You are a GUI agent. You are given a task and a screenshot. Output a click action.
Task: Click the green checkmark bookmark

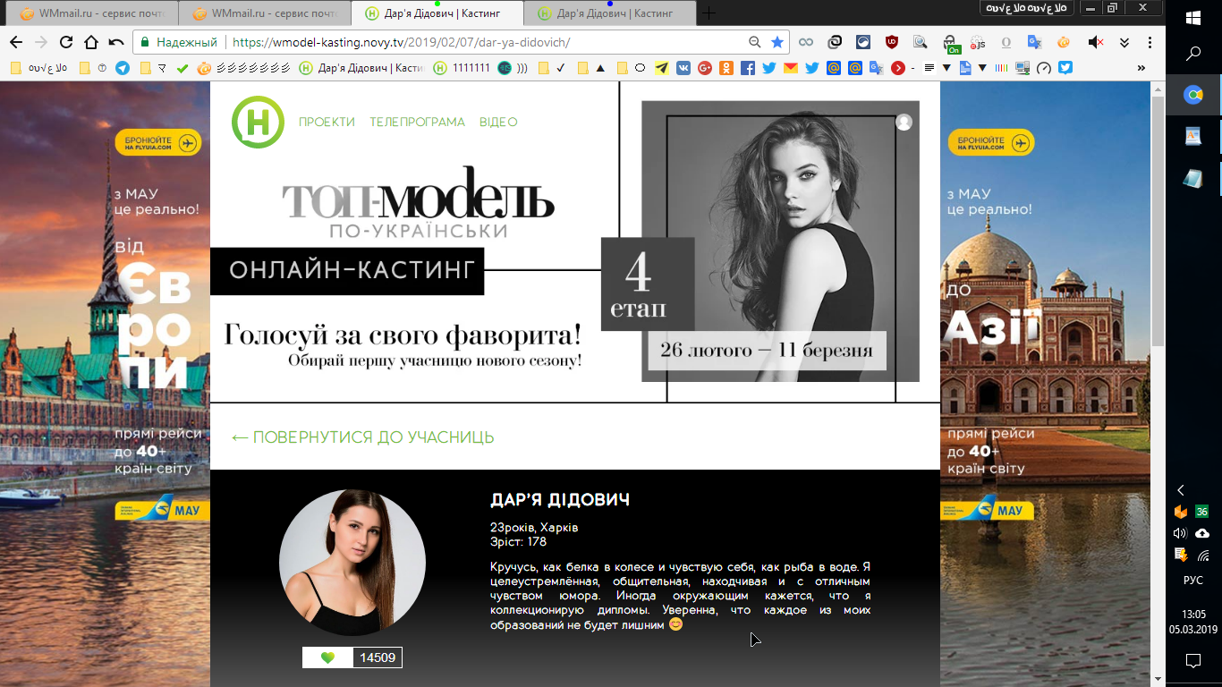[x=182, y=67]
